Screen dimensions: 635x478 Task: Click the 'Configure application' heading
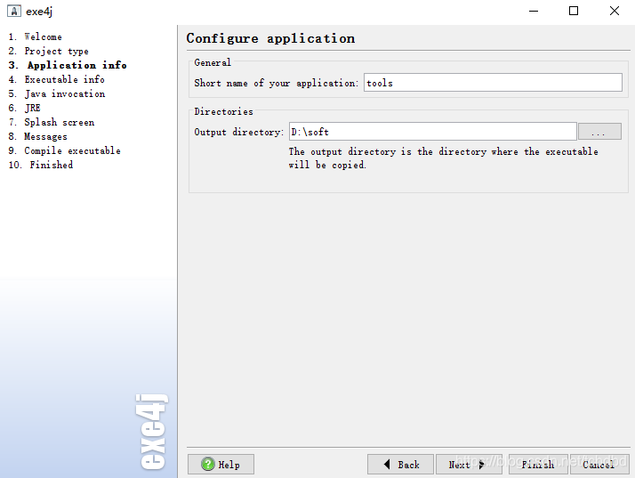pyautogui.click(x=270, y=38)
